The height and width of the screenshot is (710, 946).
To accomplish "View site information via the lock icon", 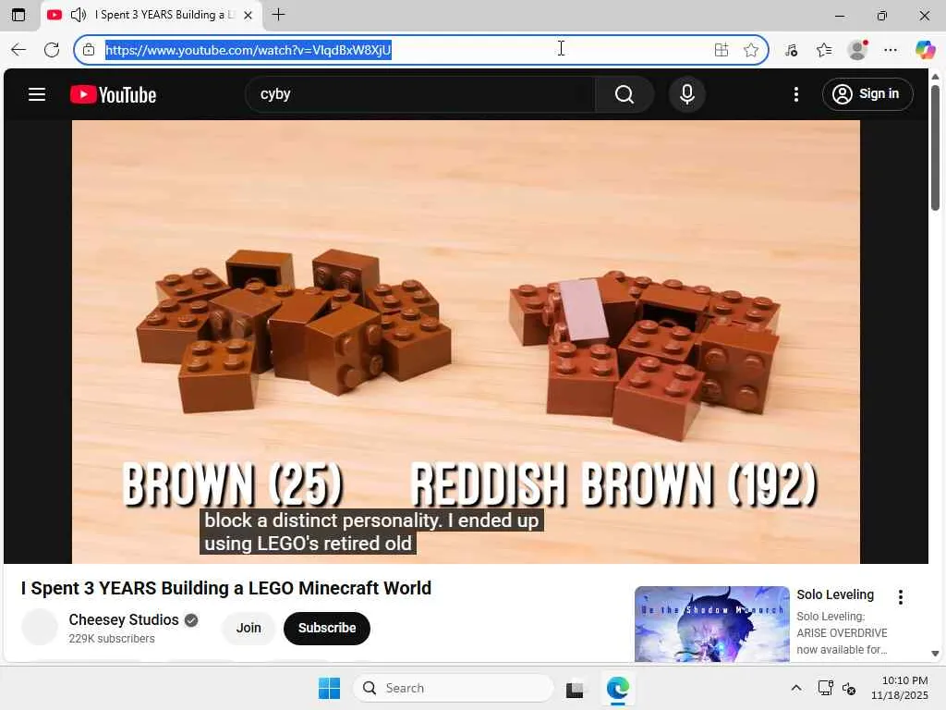I will pos(89,50).
